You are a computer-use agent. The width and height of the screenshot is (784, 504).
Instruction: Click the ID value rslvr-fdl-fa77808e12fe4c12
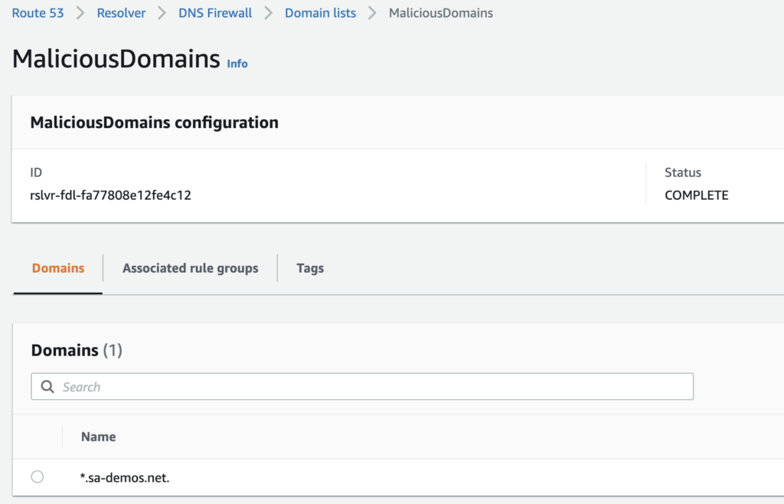110,195
